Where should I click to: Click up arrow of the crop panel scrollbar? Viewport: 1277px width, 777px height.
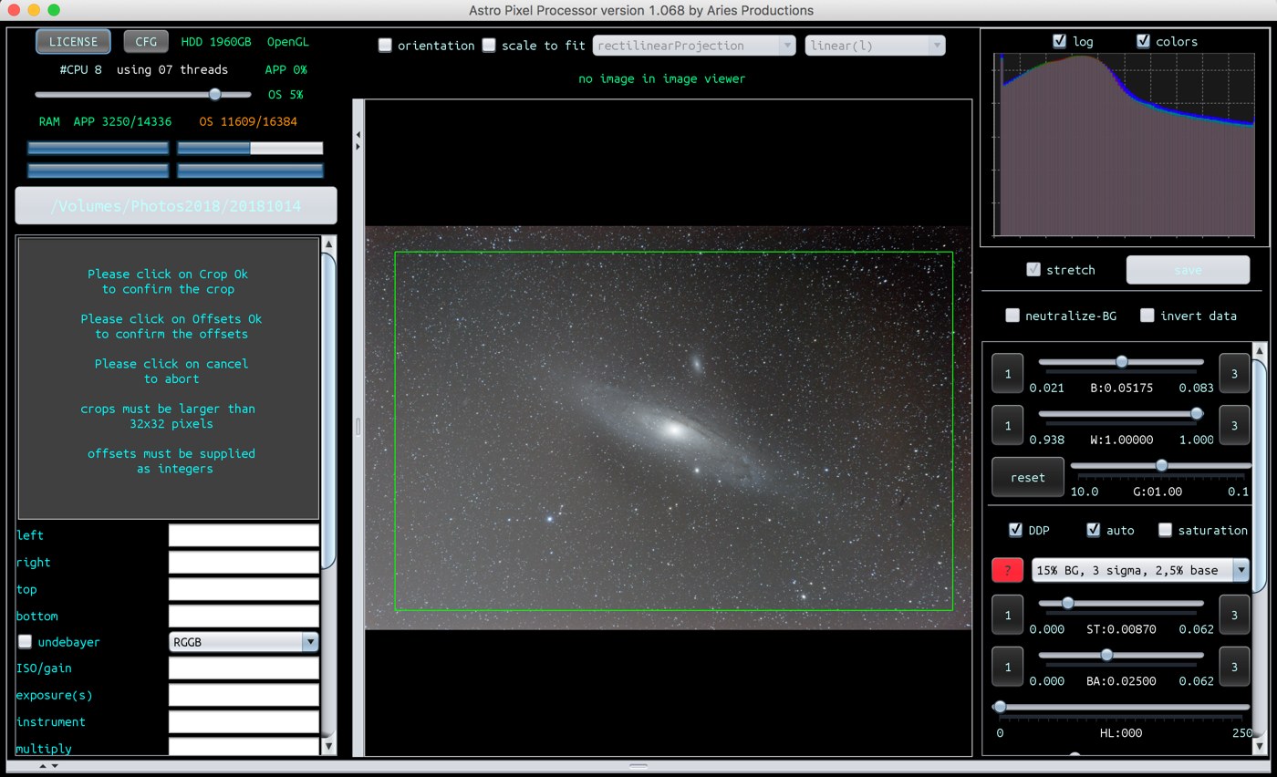tap(329, 244)
